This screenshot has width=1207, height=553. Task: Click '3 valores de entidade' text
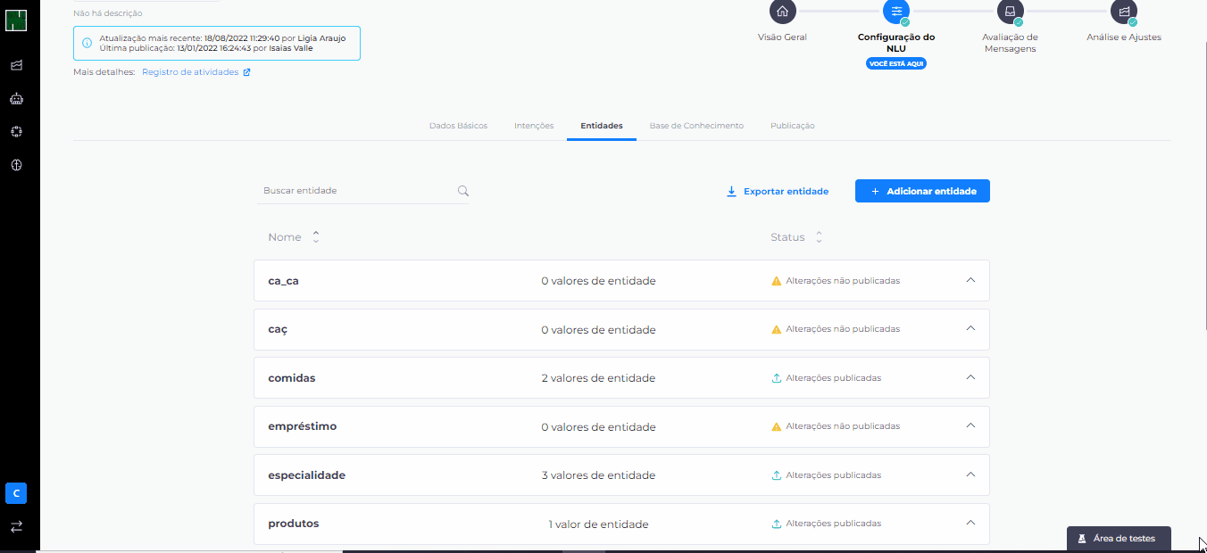tap(598, 475)
